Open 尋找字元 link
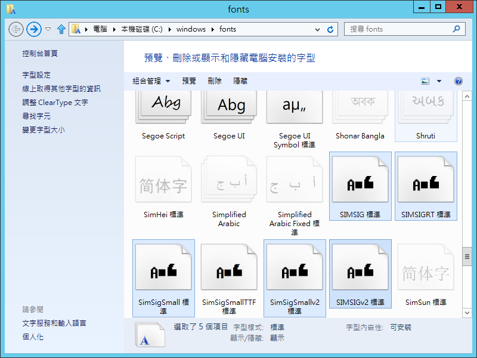The height and width of the screenshot is (358, 477). [x=36, y=116]
